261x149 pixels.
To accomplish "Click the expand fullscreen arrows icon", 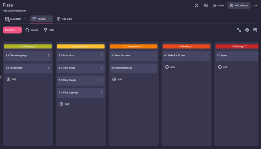I will [239, 30].
